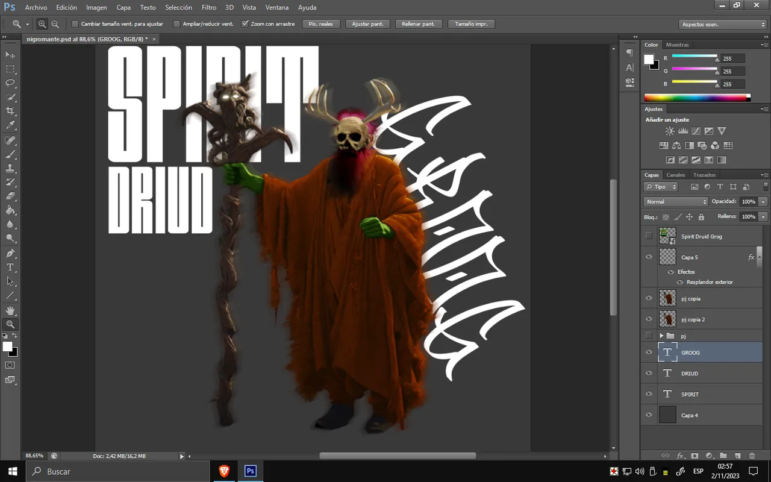
Task: Hide the pj copia layer
Action: (649, 298)
